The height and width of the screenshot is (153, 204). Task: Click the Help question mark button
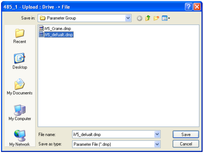(x=188, y=7)
